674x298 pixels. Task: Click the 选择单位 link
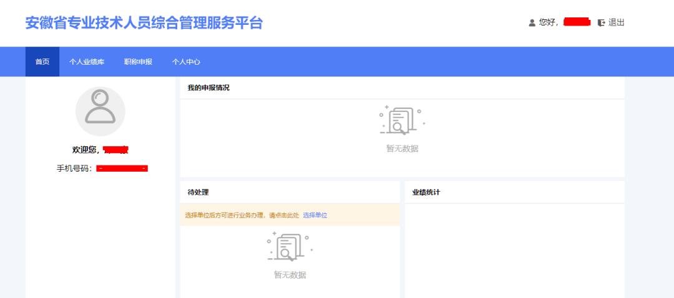point(315,215)
